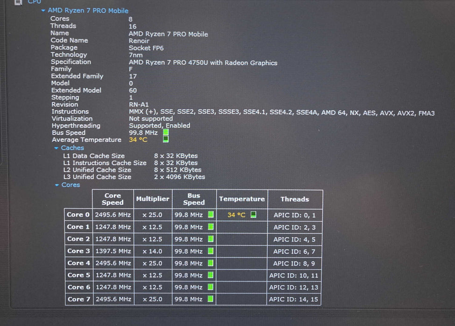
Task: Click Core 0's 2495.6 MHz speed
Action: (113, 215)
